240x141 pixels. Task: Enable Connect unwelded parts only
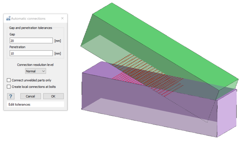pos(9,80)
